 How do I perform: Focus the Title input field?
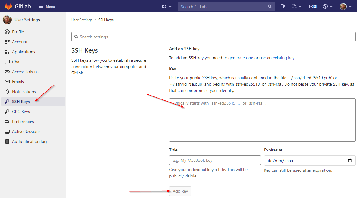point(215,160)
